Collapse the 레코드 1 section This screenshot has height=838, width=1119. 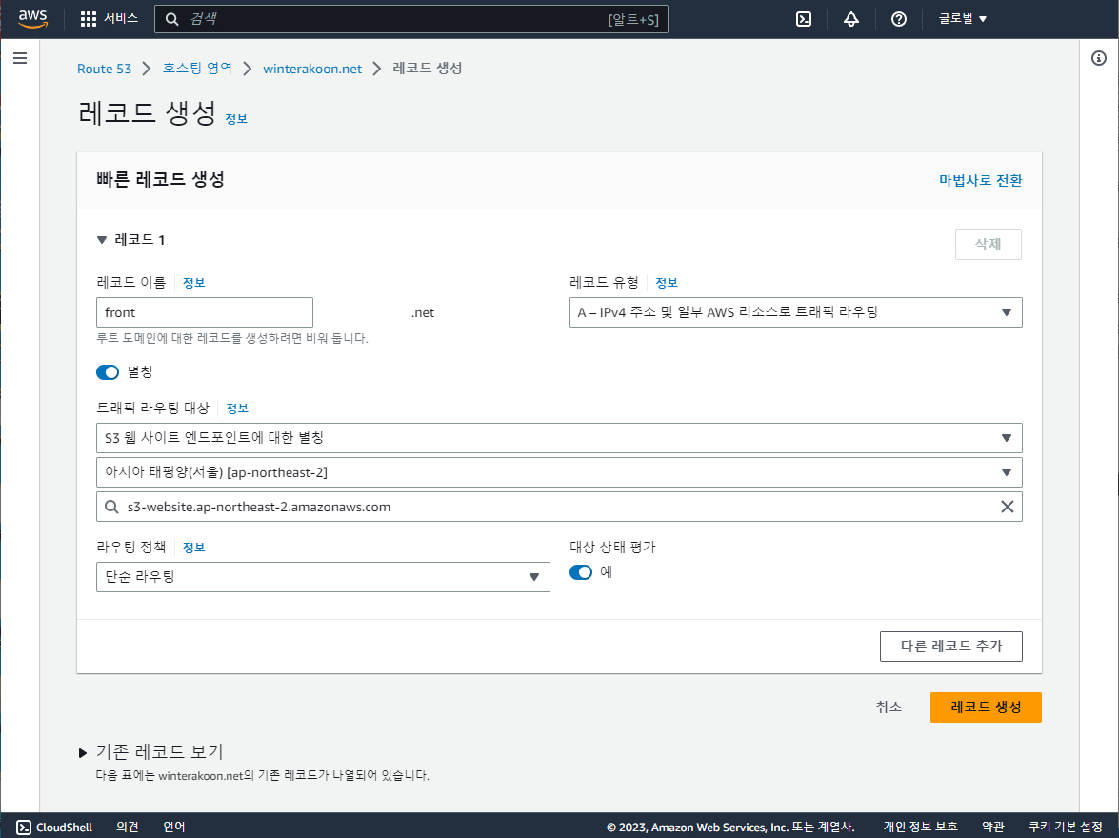[x=101, y=240]
